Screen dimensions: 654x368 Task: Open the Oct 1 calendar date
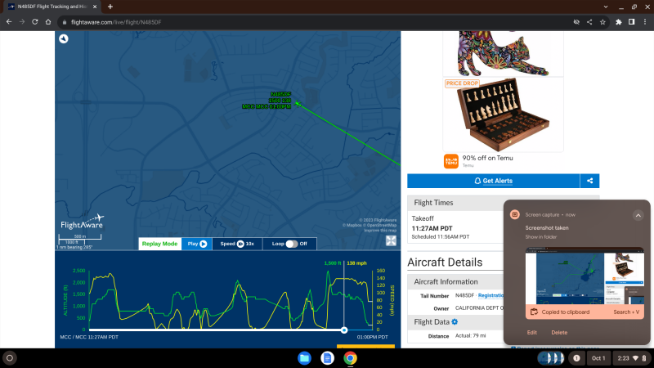(x=598, y=358)
